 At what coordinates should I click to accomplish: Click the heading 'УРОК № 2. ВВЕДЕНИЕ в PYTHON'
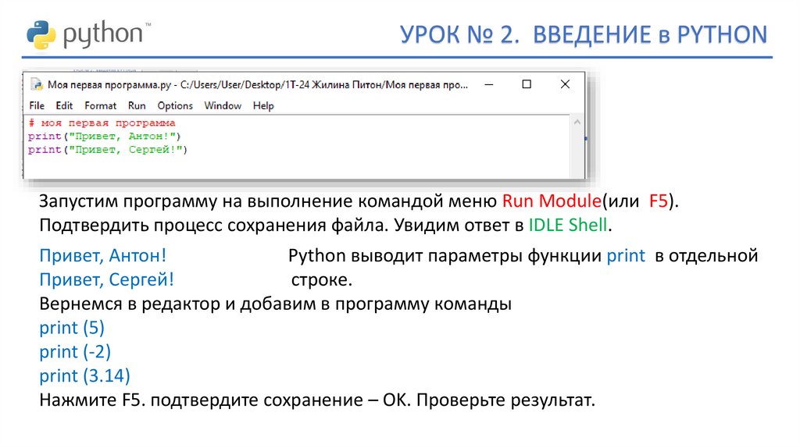pyautogui.click(x=583, y=34)
